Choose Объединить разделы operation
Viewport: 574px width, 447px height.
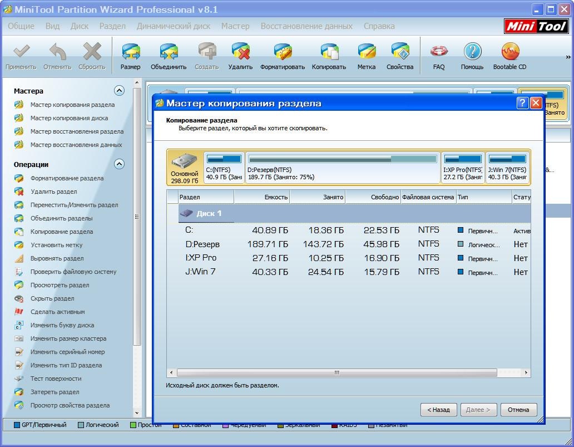62,218
